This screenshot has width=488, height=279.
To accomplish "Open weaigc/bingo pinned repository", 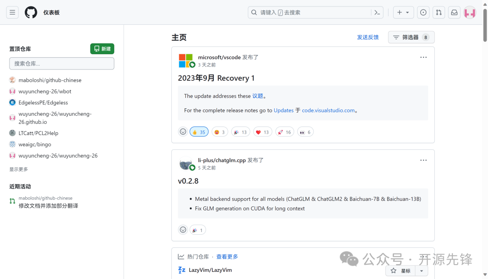I will pyautogui.click(x=34, y=144).
